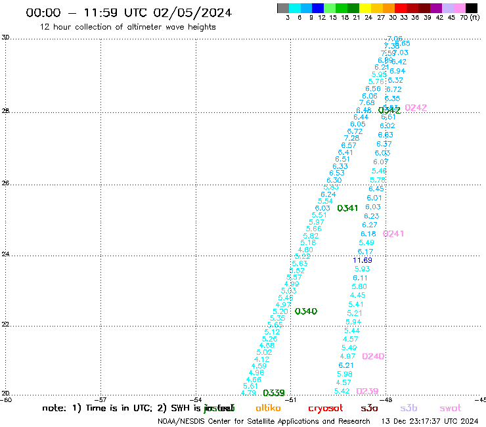Click the timestamp '13 Dec 23:17:37 UTC 2024'
The image size is (486, 427).
430,421
